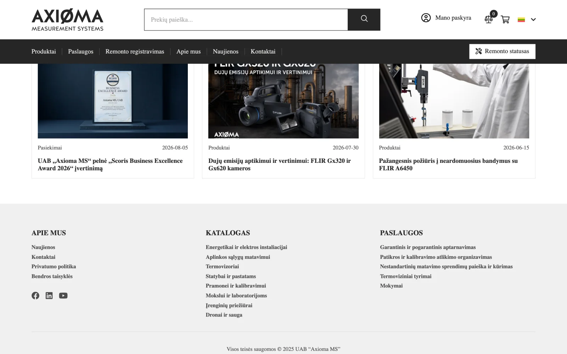The width and height of the screenshot is (567, 354).
Task: Open Statybai ir pastatams category
Action: click(231, 276)
